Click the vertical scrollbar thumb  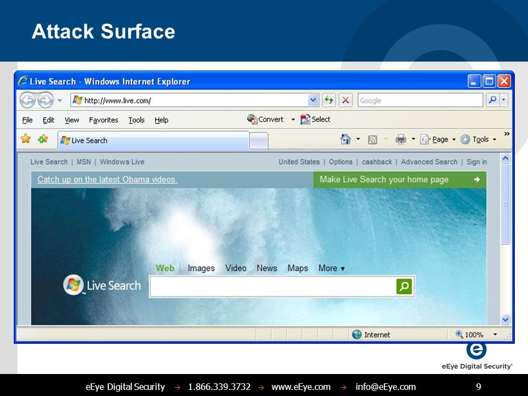[505, 204]
